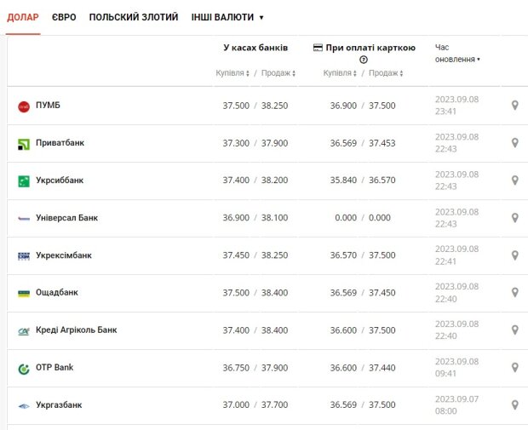
Task: Open the OTP Bank link
Action: click(55, 367)
